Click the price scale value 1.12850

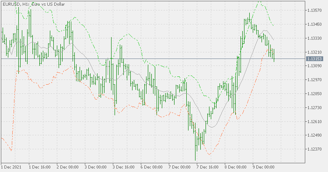[x=314, y=94]
